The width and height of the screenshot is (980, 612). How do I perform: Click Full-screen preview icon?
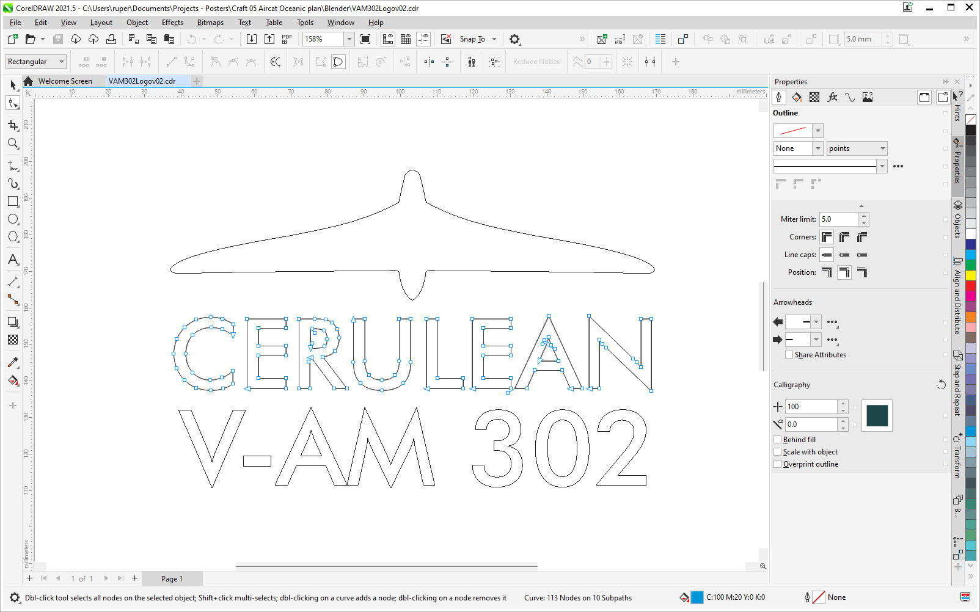(365, 39)
